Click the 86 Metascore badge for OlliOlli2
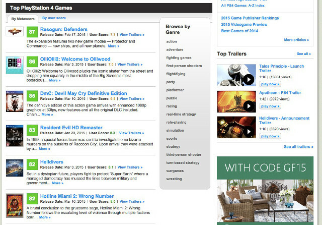The height and width of the screenshot is (225, 322). tap(32, 62)
